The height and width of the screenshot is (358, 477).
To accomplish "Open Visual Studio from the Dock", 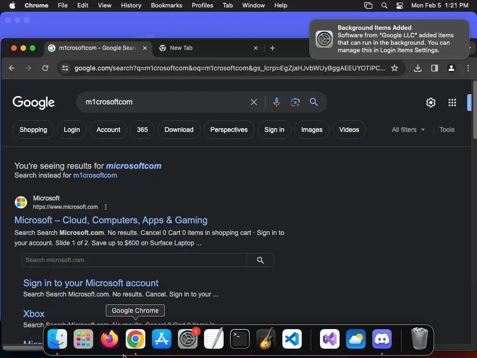I will click(x=330, y=339).
